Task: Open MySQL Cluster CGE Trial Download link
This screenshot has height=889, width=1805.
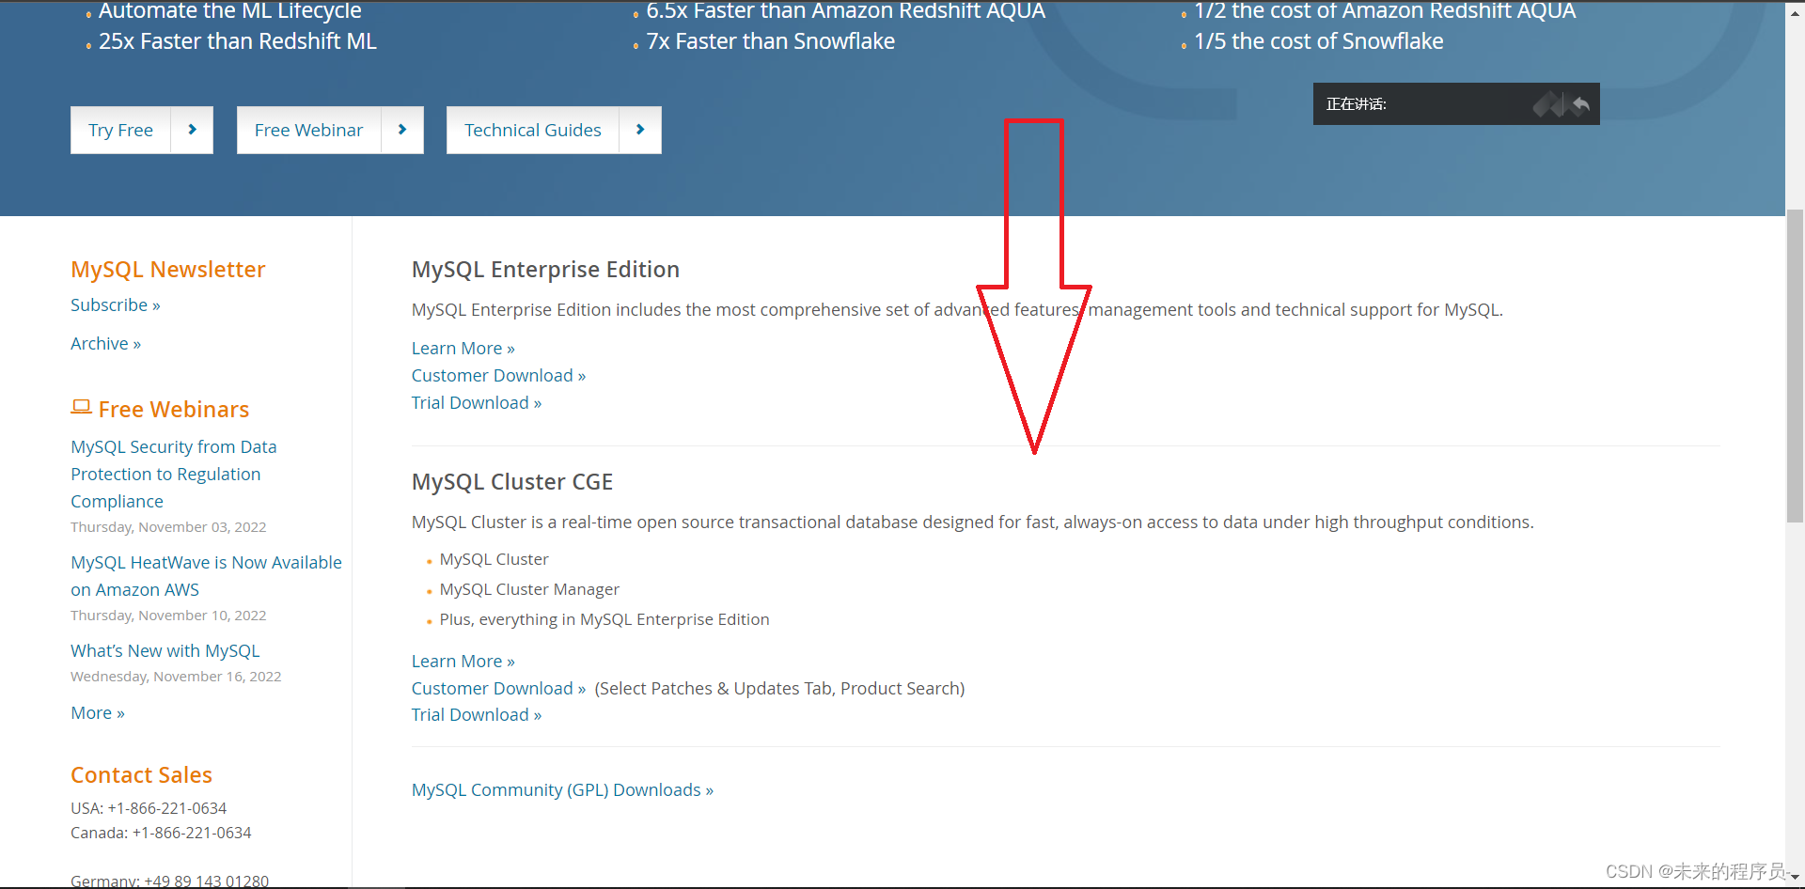Action: coord(477,715)
